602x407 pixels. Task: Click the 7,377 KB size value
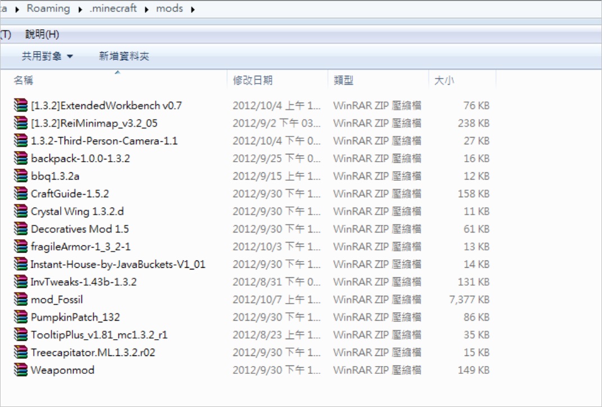click(469, 300)
